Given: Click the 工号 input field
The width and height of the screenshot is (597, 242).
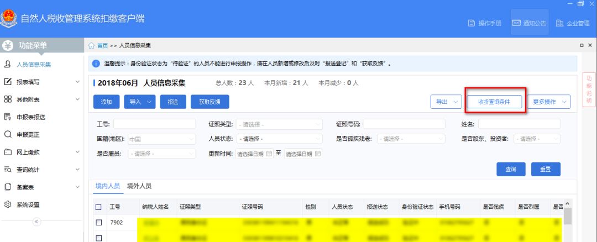Looking at the screenshot, I should coord(155,124).
